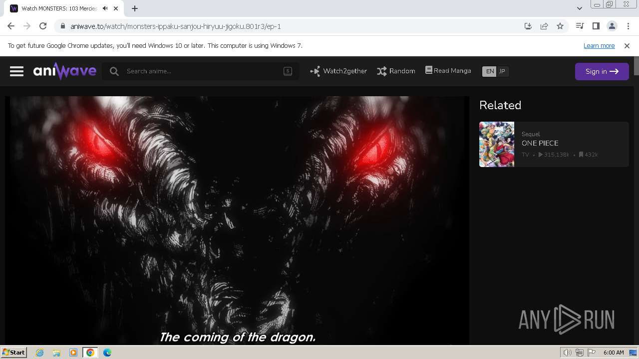Open the aniwave hamburger menu
The image size is (639, 359).
[16, 71]
